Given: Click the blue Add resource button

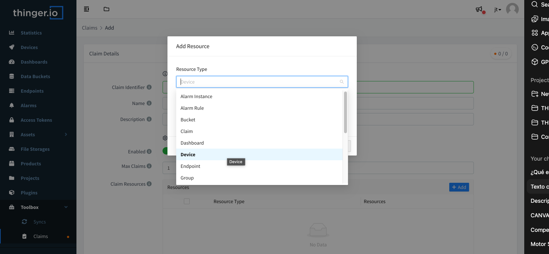Looking at the screenshot, I should [x=459, y=187].
